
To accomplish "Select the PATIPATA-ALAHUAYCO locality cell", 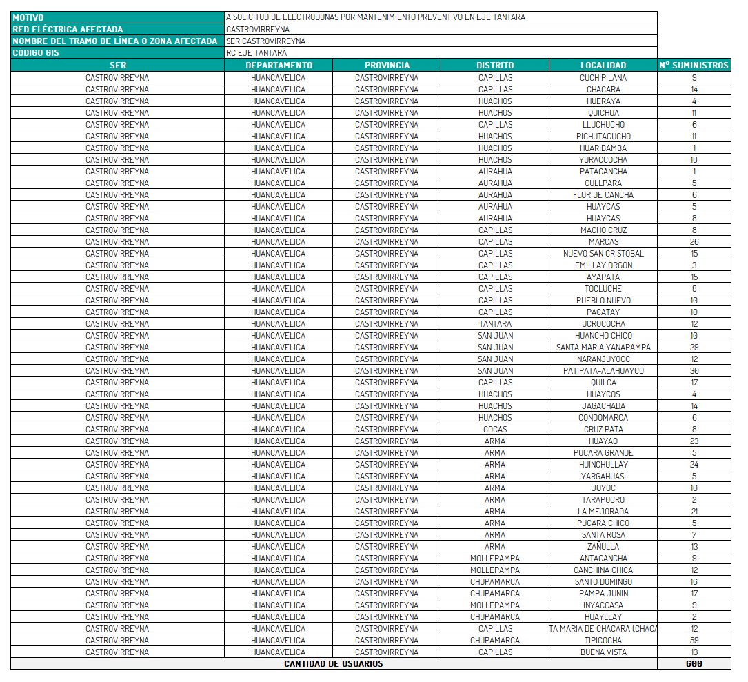I will pos(603,371).
